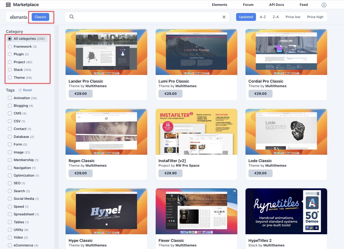This screenshot has width=344, height=249.
Task: Toggle the eCommerce tag checkbox
Action: pos(10,245)
